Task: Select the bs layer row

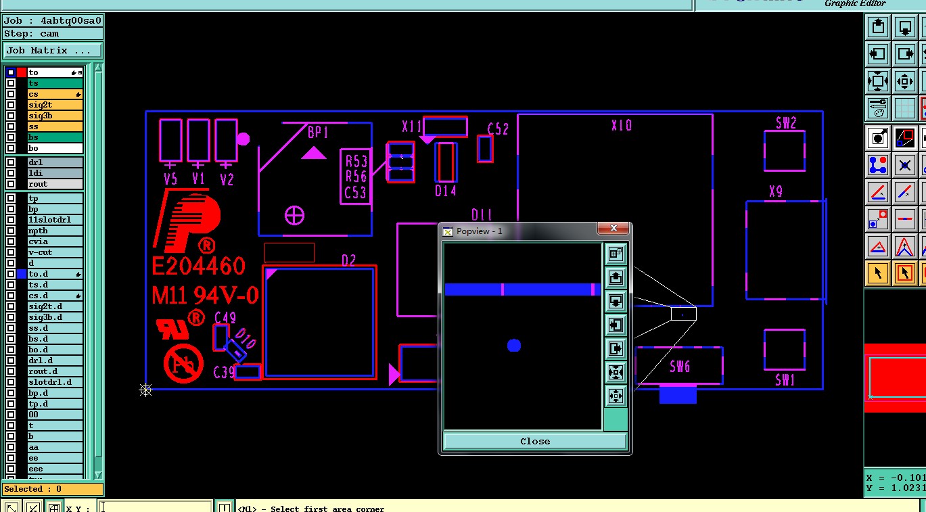Action: [x=55, y=137]
